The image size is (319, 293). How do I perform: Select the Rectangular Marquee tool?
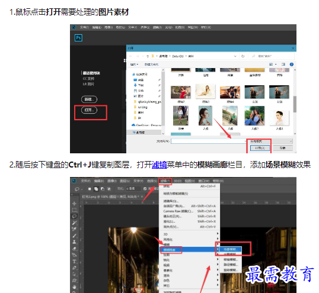(x=75, y=210)
